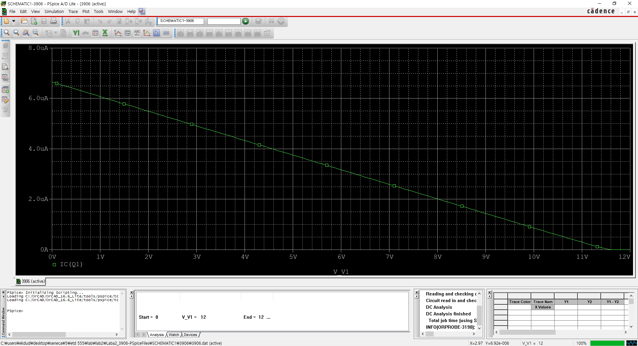The height and width of the screenshot is (346, 638).
Task: Click the waveform icon in status bar corner
Action: [632, 343]
